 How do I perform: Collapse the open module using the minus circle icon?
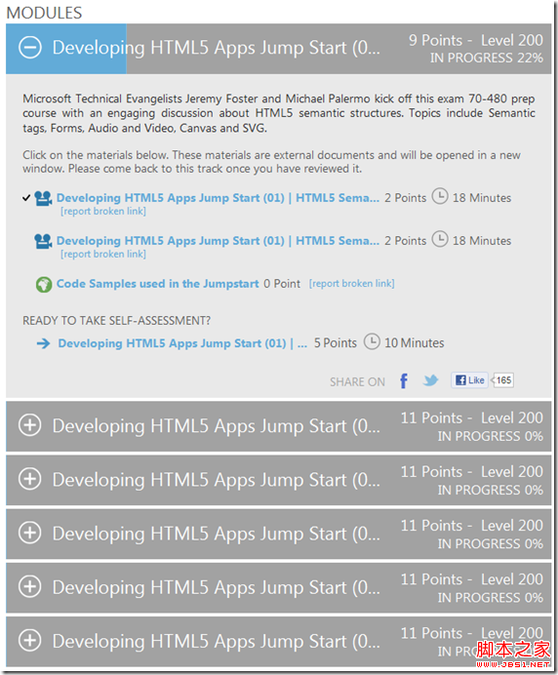tap(29, 48)
